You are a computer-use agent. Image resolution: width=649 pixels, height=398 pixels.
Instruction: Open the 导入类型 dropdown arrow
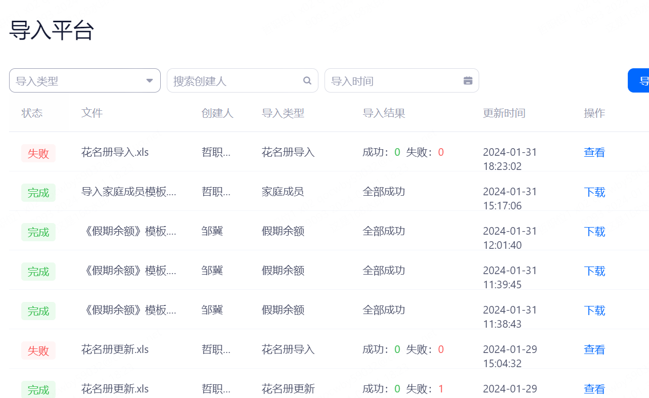(150, 81)
